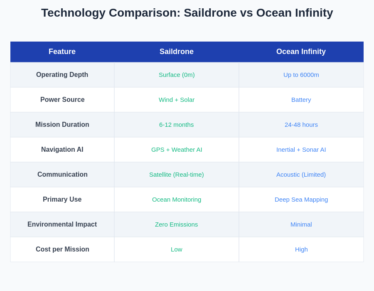Click the Cost per Mission row label

coord(62,249)
